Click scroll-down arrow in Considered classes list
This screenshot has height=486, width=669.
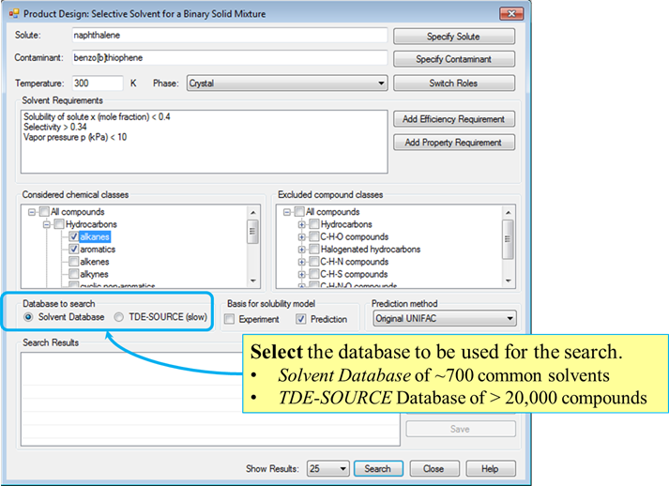[x=253, y=281]
